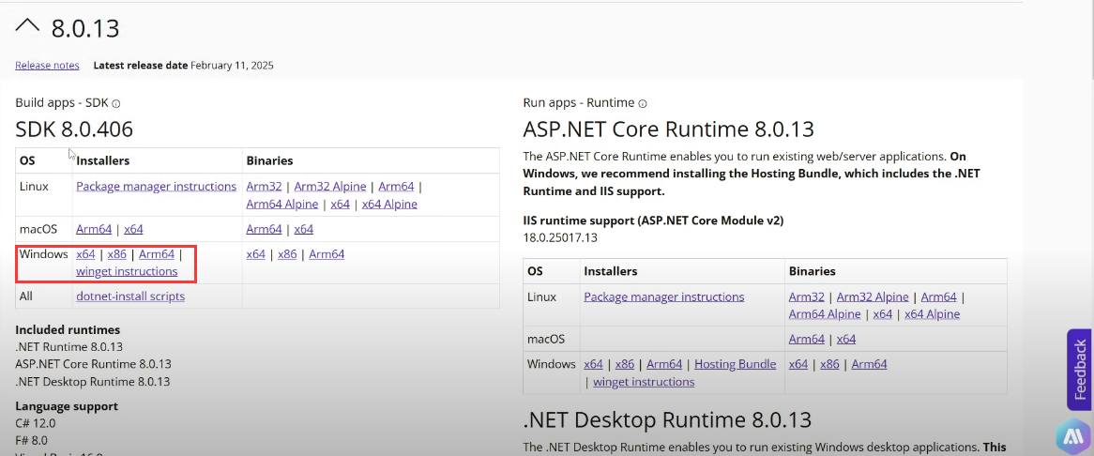Open the Feedback side button
1094x456 pixels.
pos(1080,370)
